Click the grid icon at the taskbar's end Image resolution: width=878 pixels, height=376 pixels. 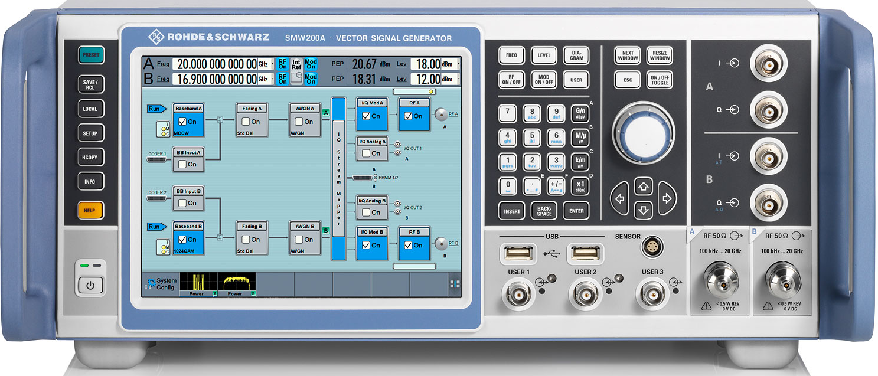pyautogui.click(x=455, y=285)
